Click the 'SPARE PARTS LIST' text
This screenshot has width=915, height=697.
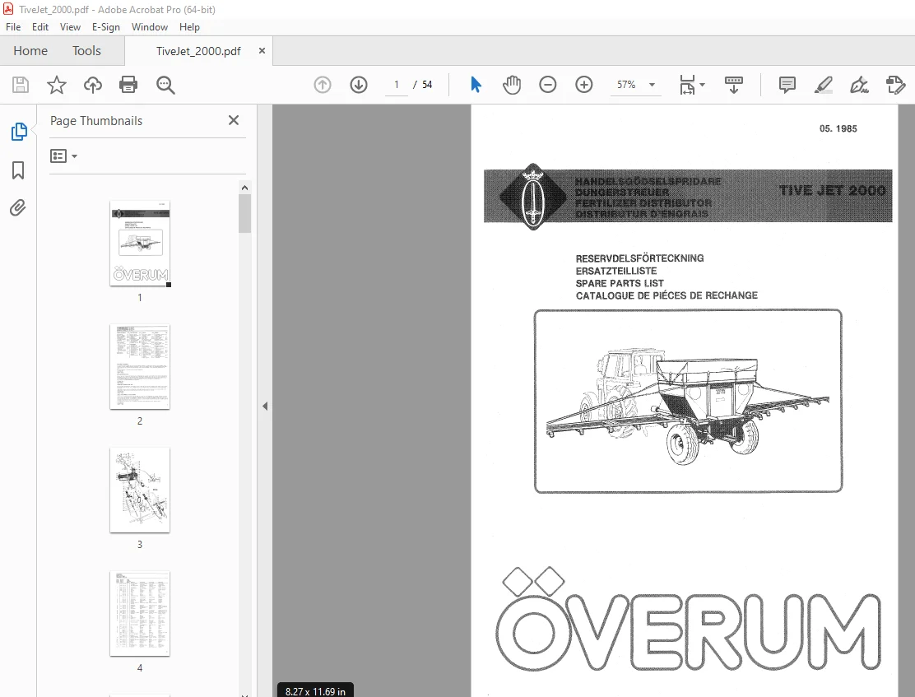[619, 283]
